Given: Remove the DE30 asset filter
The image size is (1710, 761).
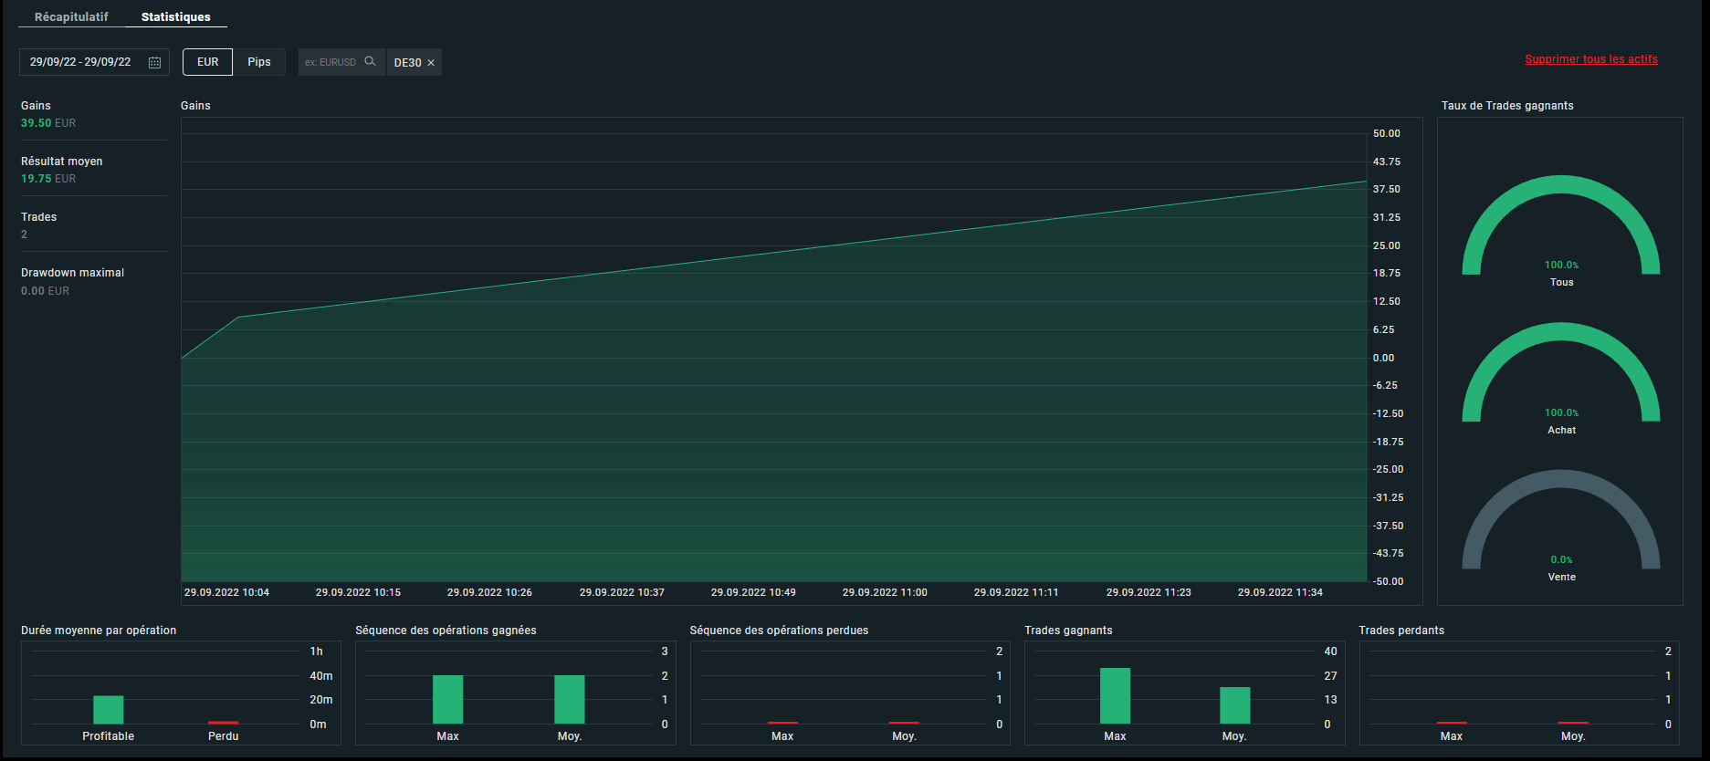Looking at the screenshot, I should tap(431, 63).
